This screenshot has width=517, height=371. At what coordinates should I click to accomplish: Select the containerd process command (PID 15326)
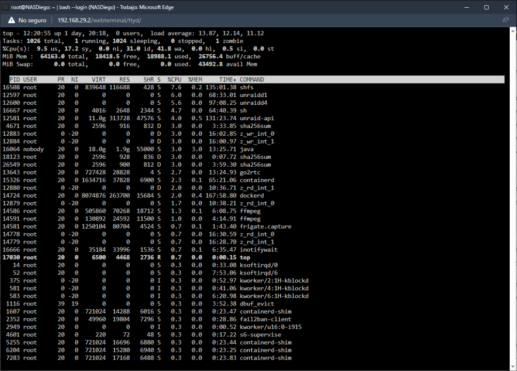pyautogui.click(x=257, y=180)
